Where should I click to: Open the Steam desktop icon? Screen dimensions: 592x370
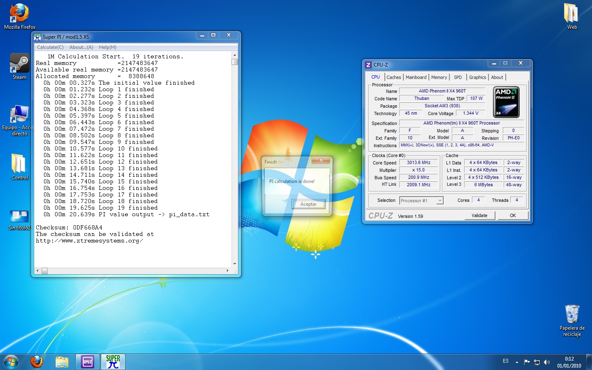19,67
